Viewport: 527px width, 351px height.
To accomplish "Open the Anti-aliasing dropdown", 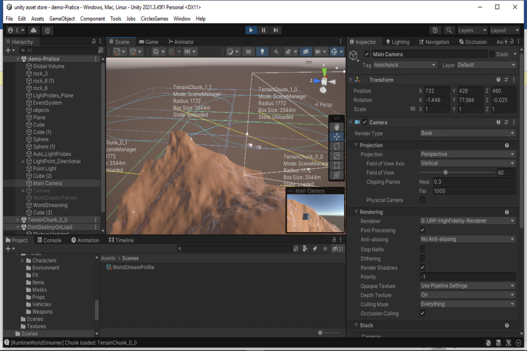I will [468, 239].
